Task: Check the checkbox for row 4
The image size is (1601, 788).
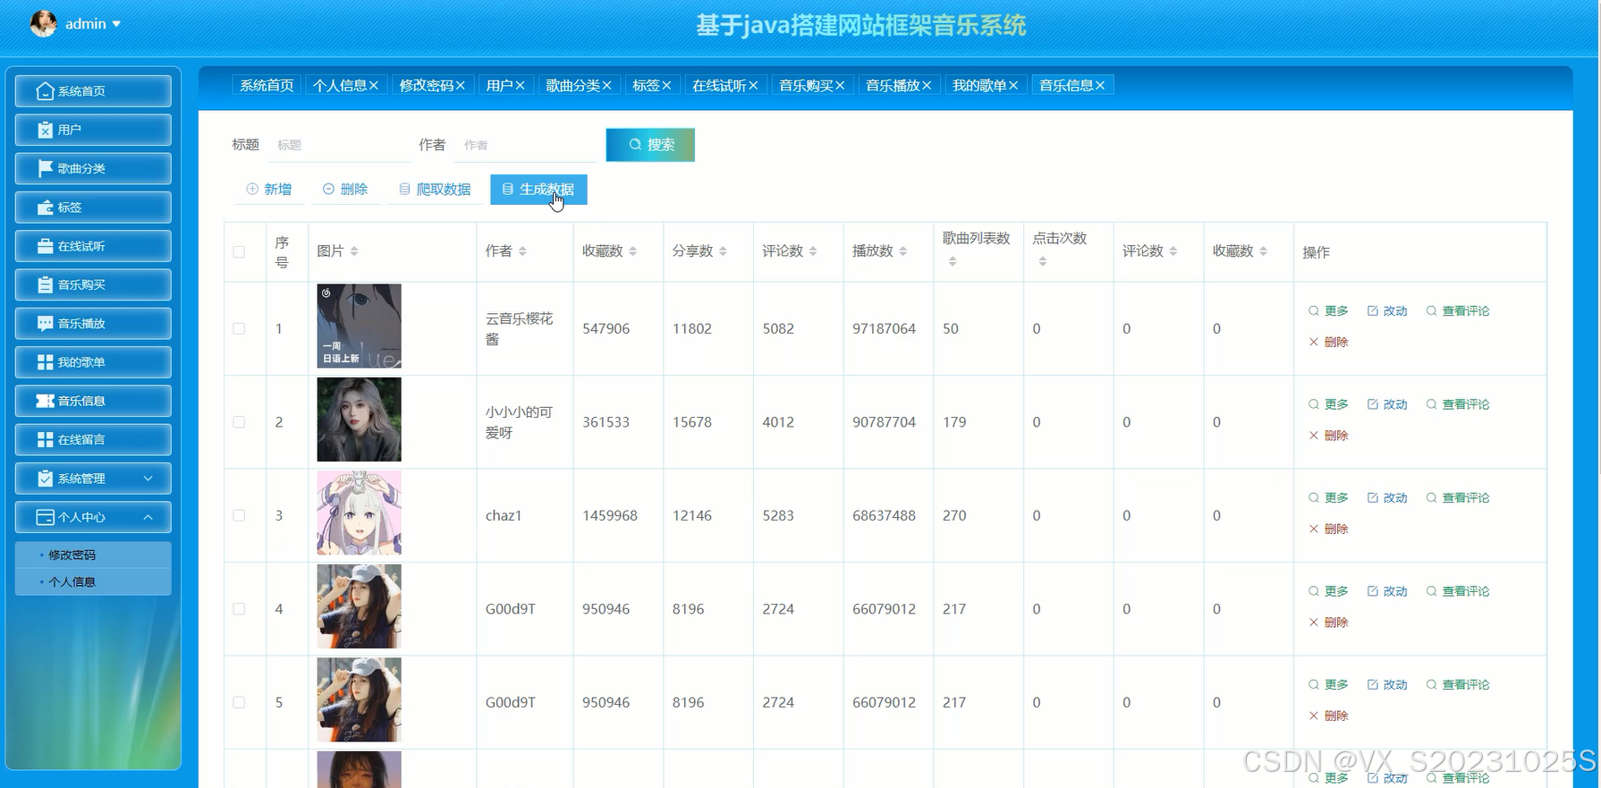Action: pos(239,609)
